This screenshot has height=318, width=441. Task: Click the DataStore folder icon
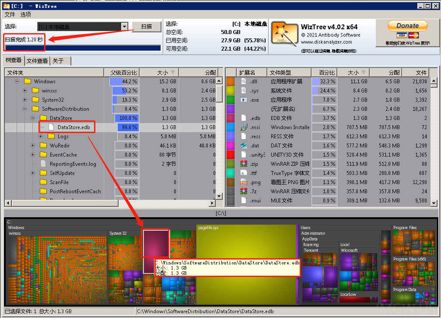click(x=43, y=118)
